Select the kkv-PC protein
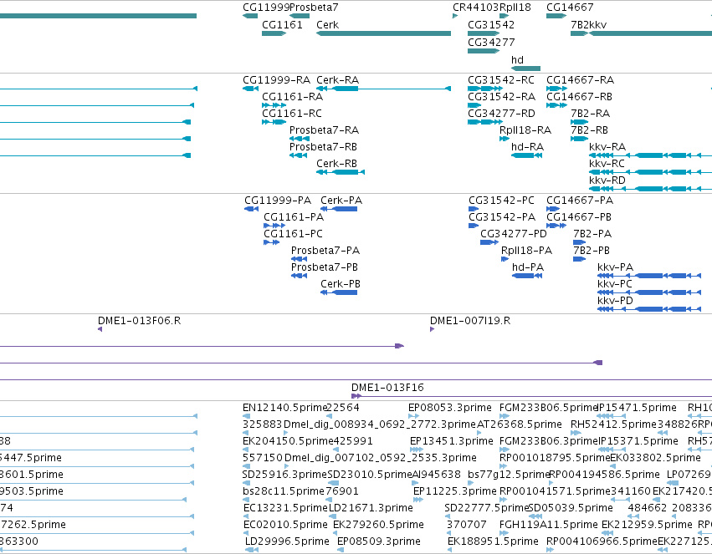The width and height of the screenshot is (712, 554). (x=649, y=292)
